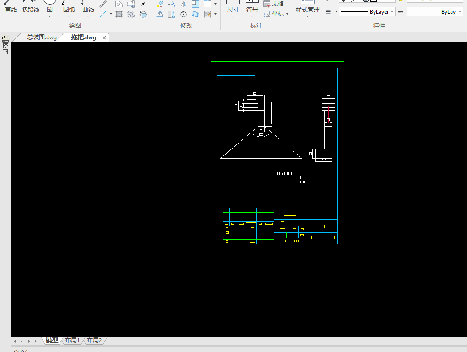467x352 pixels.
Task: Click the hatch fill icon in 绘图
Action: (119, 15)
